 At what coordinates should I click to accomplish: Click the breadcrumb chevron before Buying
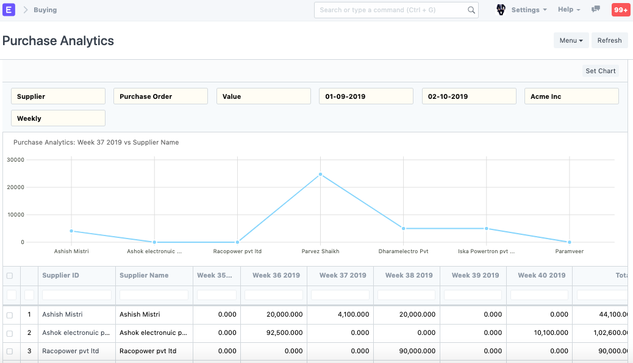click(x=26, y=10)
